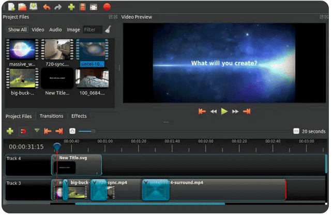This screenshot has width=332, height=217.
Task: Switch to the Effects tab
Action: (x=79, y=116)
